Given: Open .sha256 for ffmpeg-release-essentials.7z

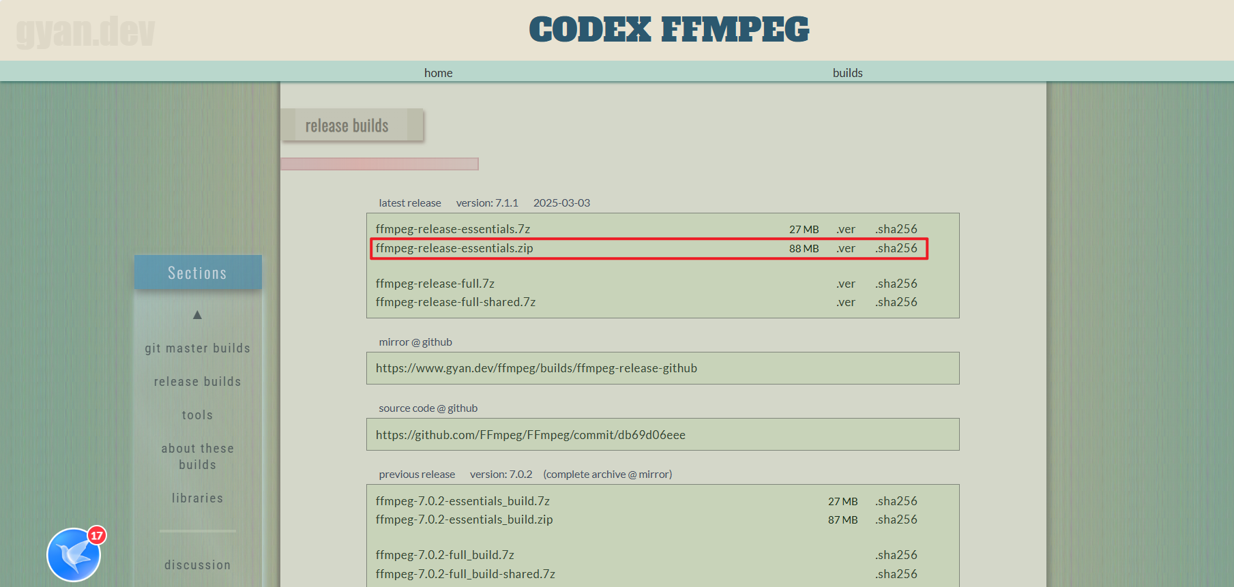Looking at the screenshot, I should [x=896, y=229].
